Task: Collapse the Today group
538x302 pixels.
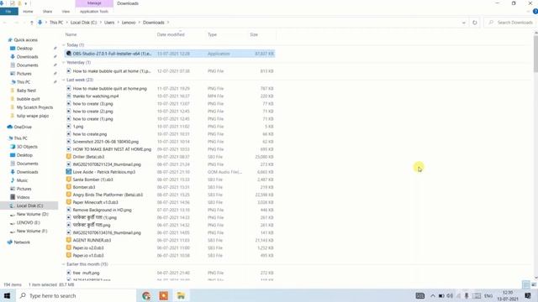Action: pos(64,45)
